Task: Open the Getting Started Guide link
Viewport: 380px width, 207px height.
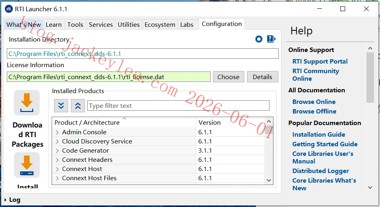Action: [x=325, y=144]
